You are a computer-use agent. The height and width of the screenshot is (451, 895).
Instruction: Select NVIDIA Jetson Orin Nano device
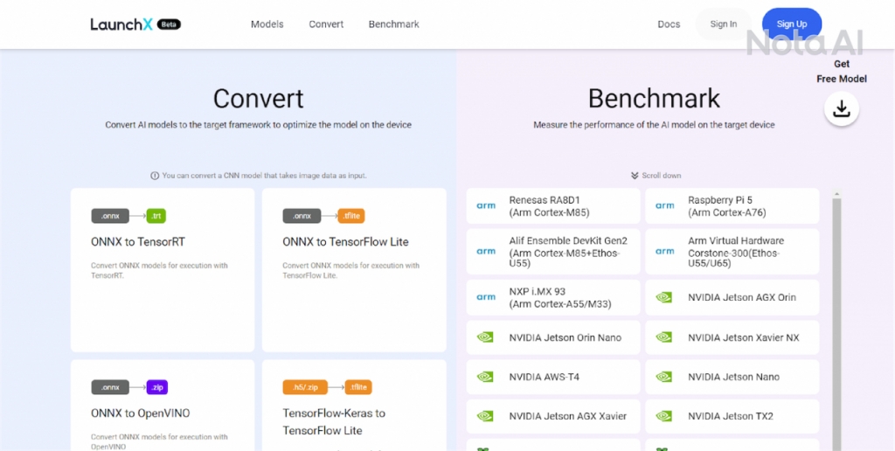pyautogui.click(x=553, y=337)
